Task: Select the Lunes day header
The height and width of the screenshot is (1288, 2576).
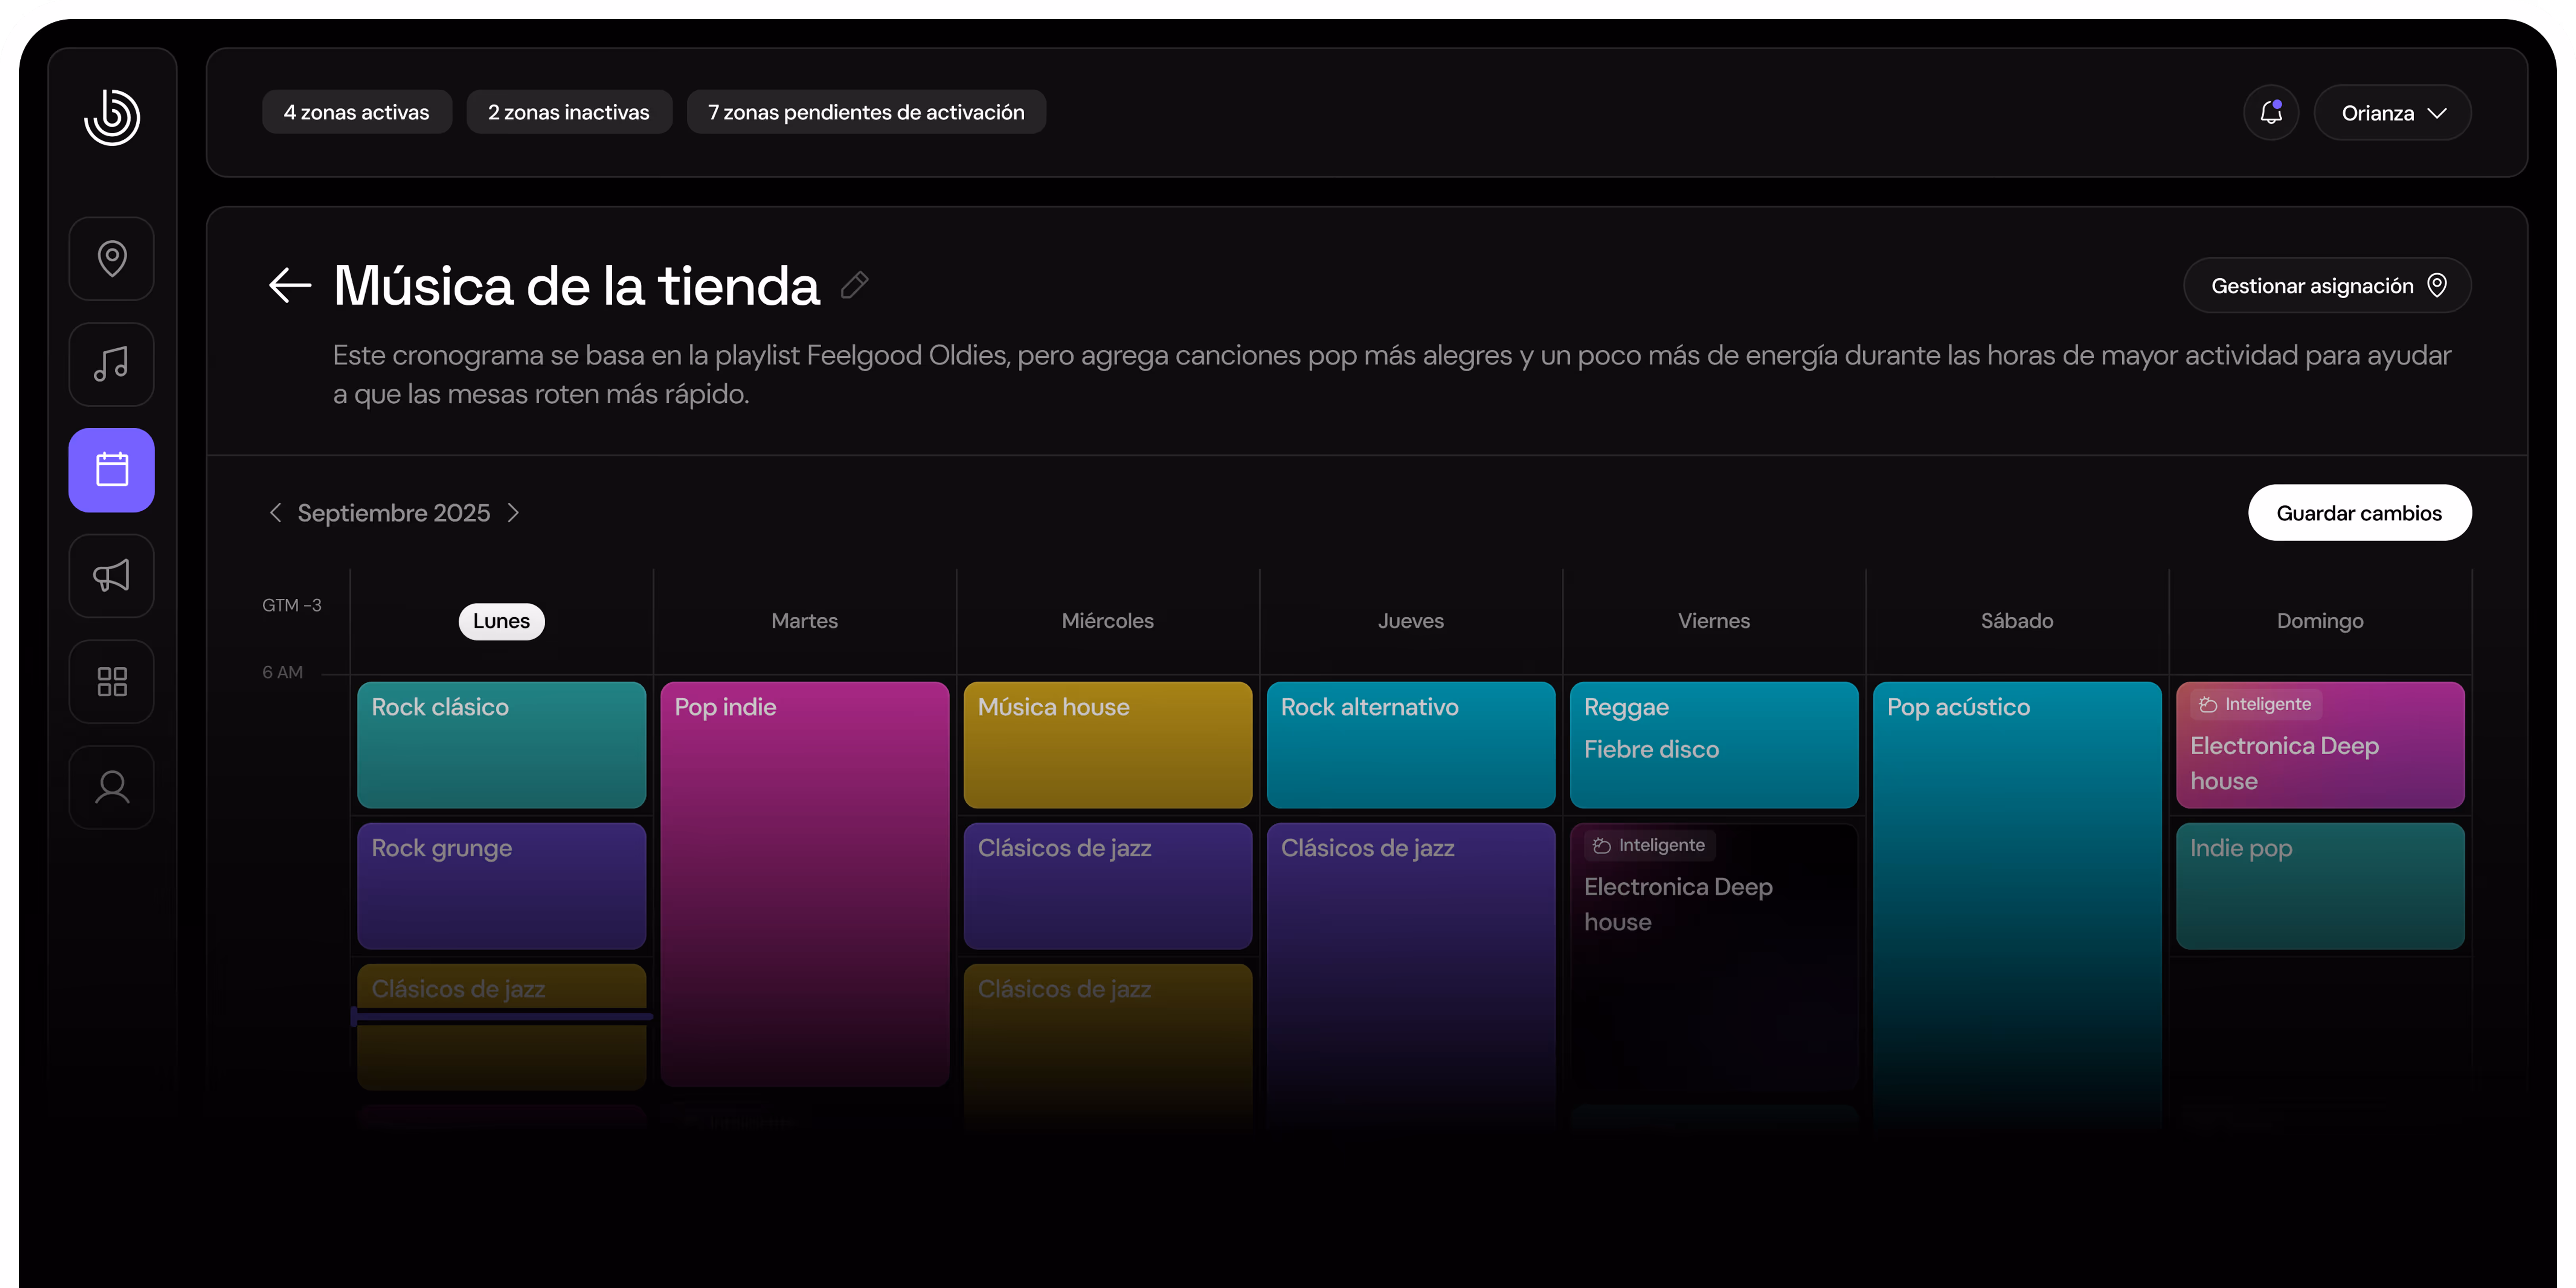Action: click(501, 621)
